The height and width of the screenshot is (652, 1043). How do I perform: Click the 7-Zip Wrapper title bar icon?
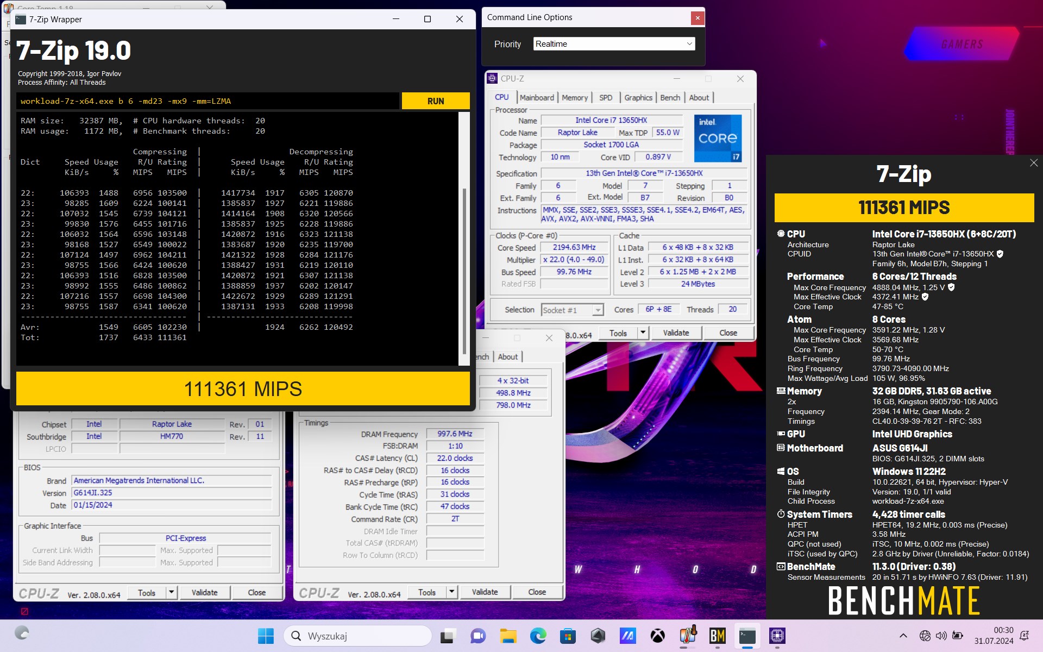pyautogui.click(x=21, y=20)
